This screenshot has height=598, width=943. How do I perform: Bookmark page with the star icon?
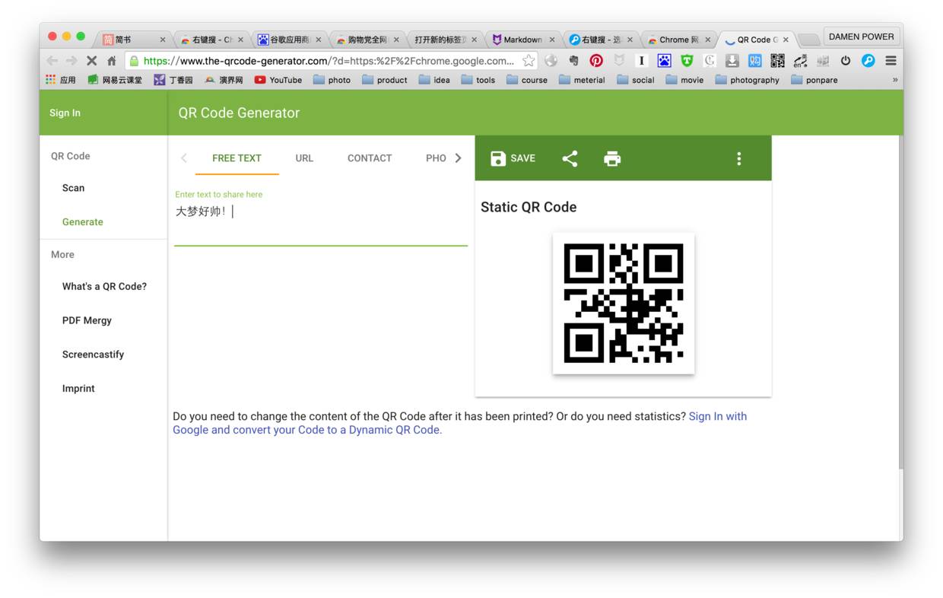point(529,61)
